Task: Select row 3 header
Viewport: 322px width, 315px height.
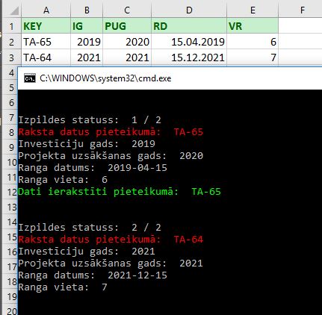Action: tap(11, 57)
